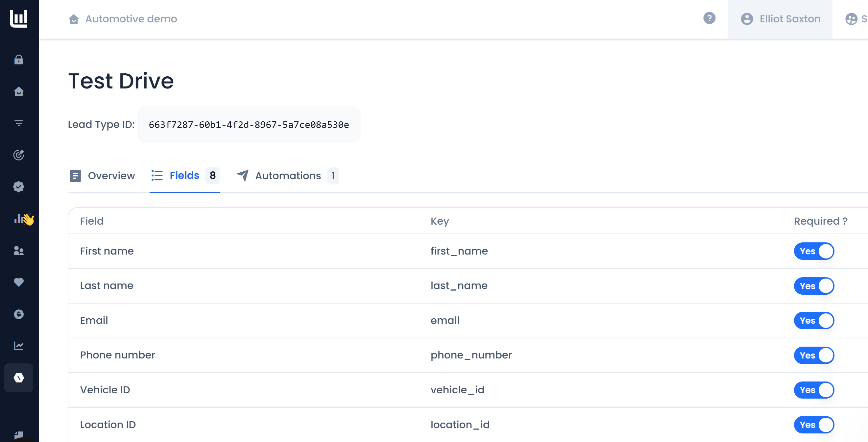Screen dimensions: 868x442
Task: Turn off Location ID required toggle
Action: [x=813, y=425]
